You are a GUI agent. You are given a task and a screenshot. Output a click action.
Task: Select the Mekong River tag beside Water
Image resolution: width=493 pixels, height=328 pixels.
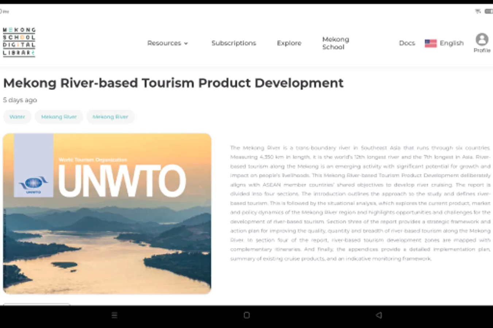[x=59, y=117]
